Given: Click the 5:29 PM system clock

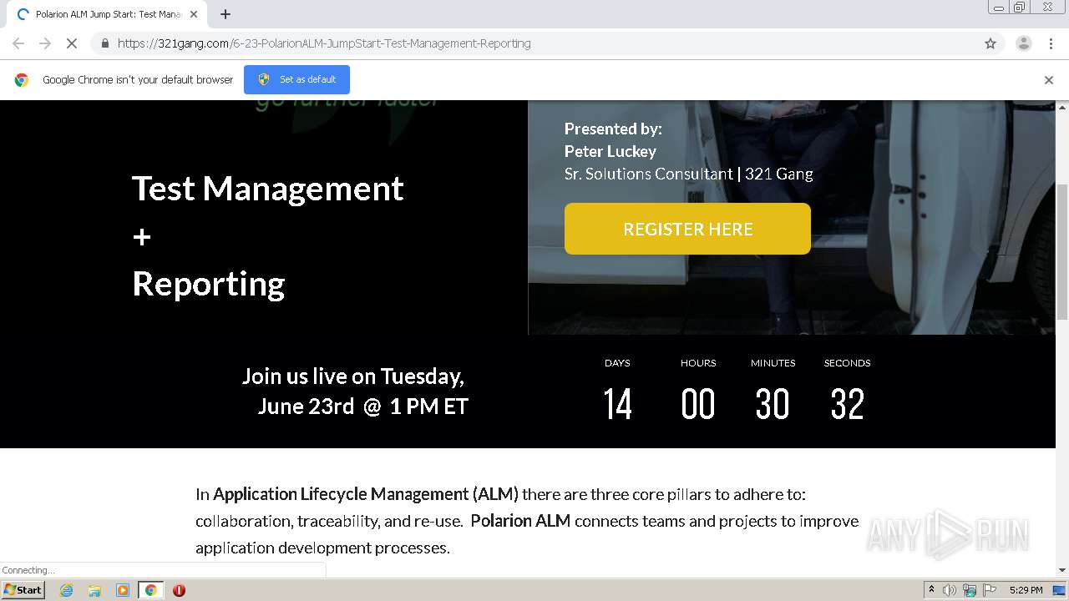Looking at the screenshot, I should [1026, 590].
